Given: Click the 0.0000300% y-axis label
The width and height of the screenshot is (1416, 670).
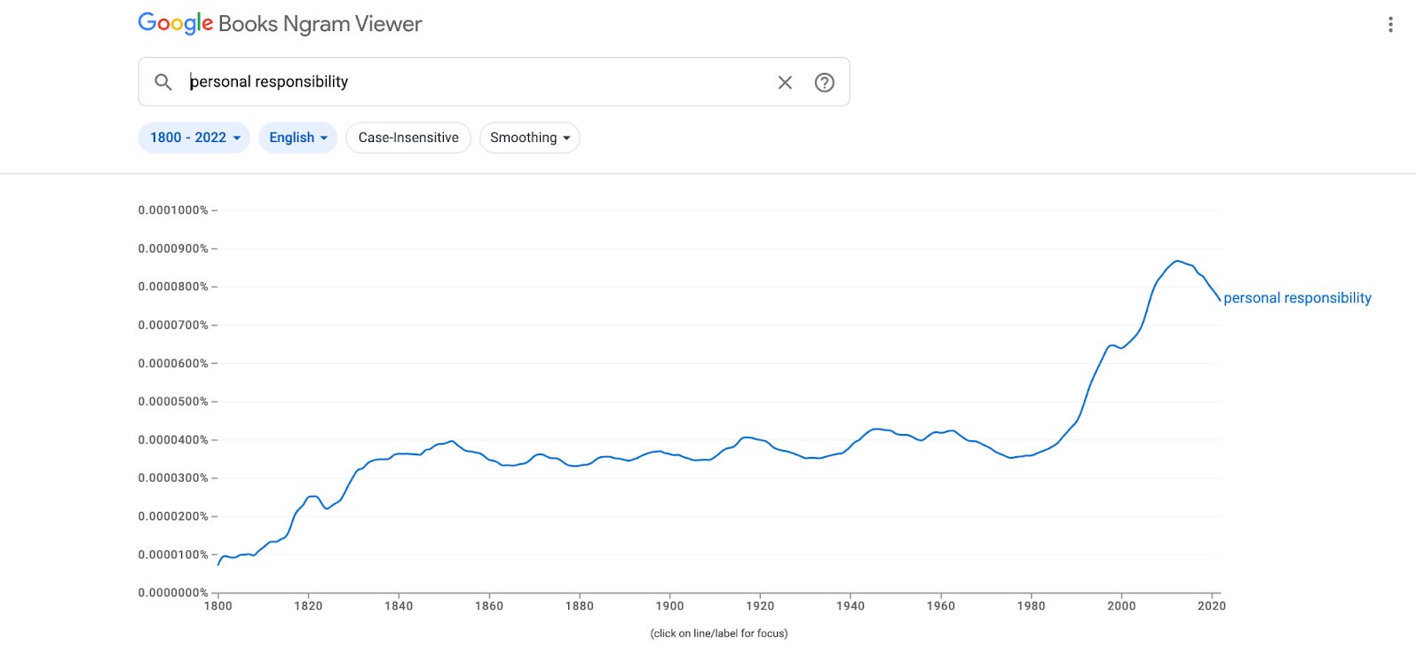Looking at the screenshot, I should (x=173, y=477).
